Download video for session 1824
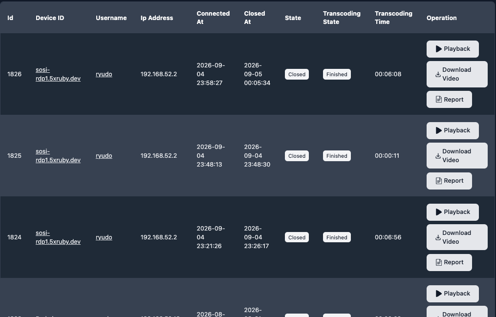 point(457,237)
